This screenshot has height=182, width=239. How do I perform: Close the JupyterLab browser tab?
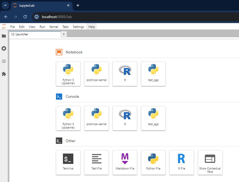tap(68, 5)
